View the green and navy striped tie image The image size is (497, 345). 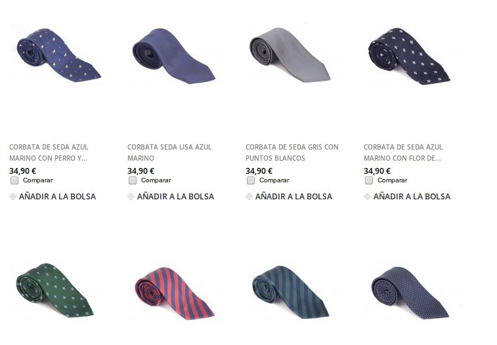291,292
